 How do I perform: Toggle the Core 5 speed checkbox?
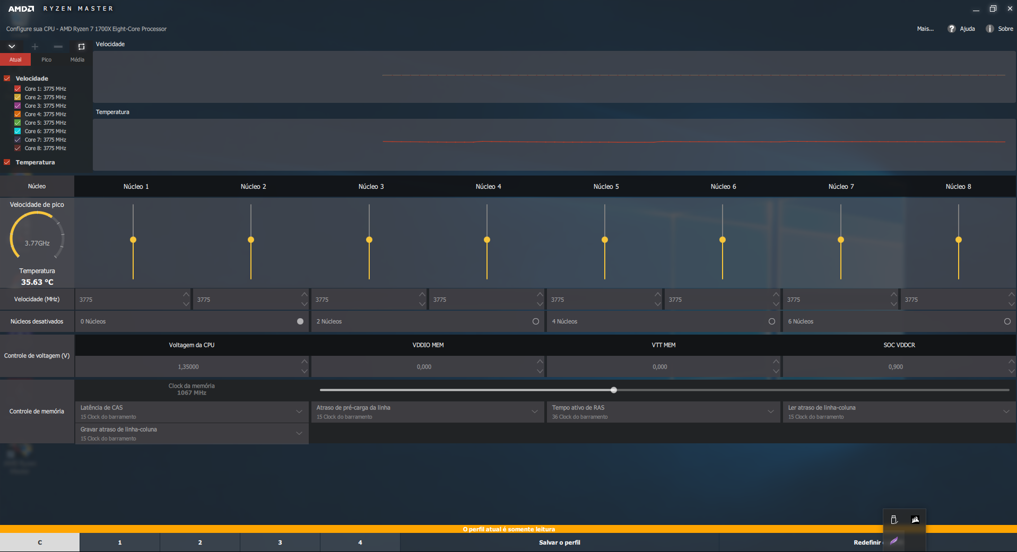pyautogui.click(x=18, y=122)
